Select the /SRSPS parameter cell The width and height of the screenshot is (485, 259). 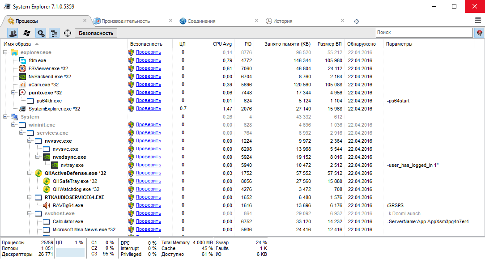click(395, 205)
